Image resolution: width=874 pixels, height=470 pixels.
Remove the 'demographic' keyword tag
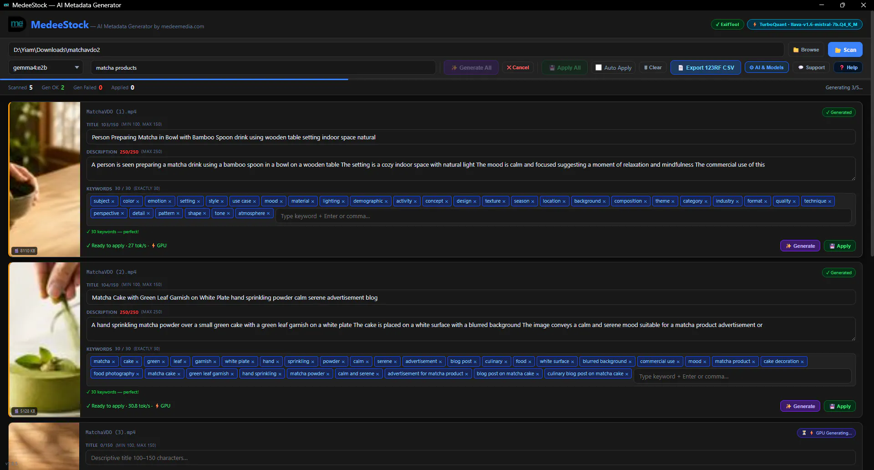pos(386,201)
